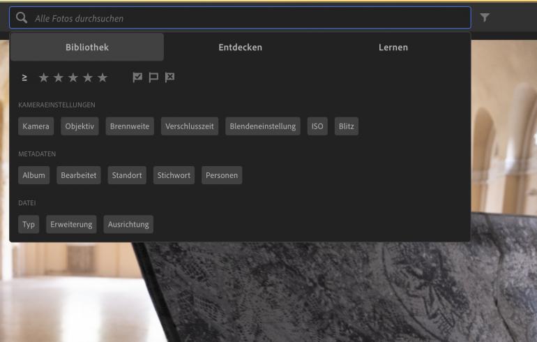The width and height of the screenshot is (537, 342).
Task: Choose the Blendeneinstellung filter chip
Action: coord(263,126)
